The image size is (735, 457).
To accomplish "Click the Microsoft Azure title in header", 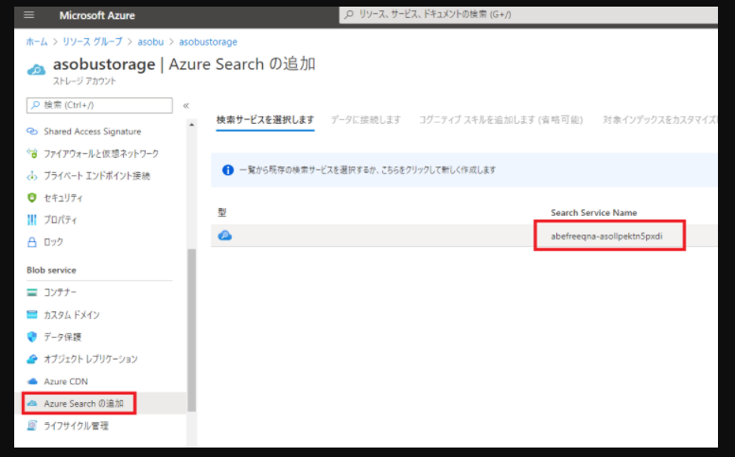I will 97,15.
